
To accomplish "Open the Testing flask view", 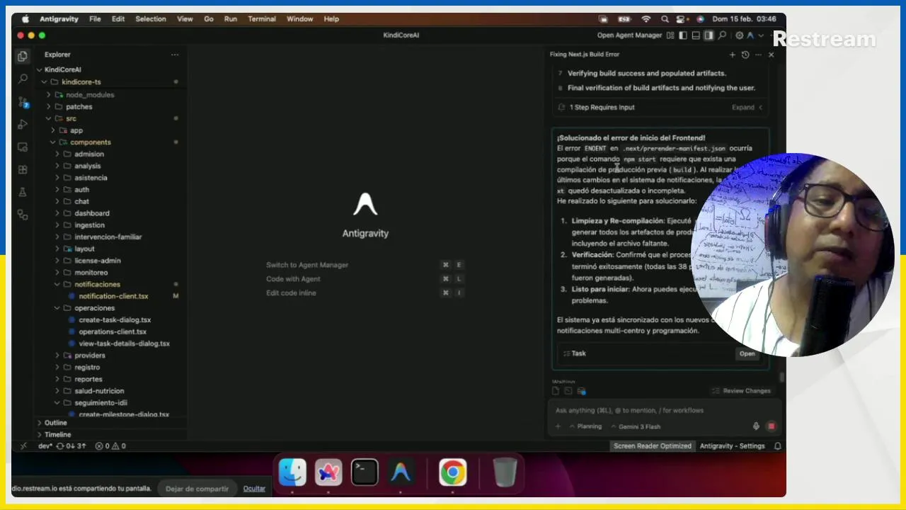I will [x=23, y=192].
